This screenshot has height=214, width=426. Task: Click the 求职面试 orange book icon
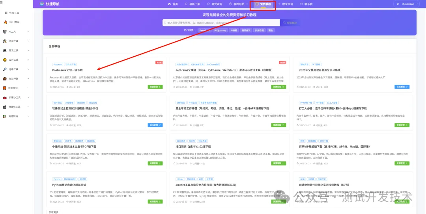[5, 88]
